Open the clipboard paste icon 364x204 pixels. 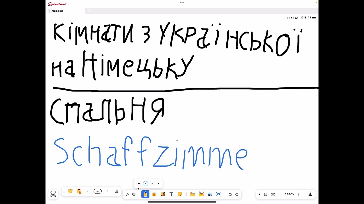79,192
